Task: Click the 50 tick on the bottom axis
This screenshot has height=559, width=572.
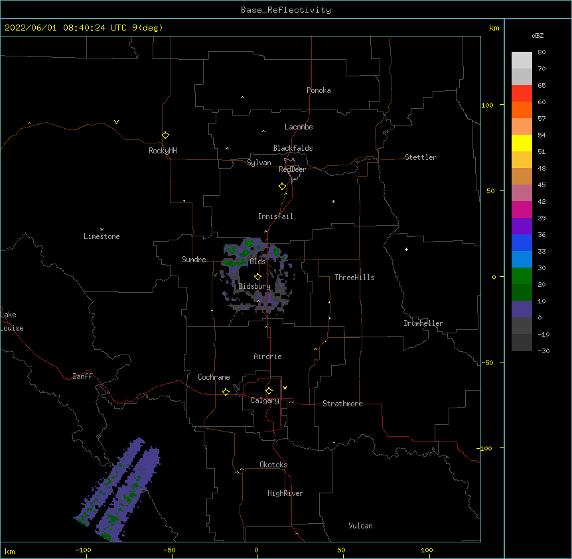Action: point(341,550)
